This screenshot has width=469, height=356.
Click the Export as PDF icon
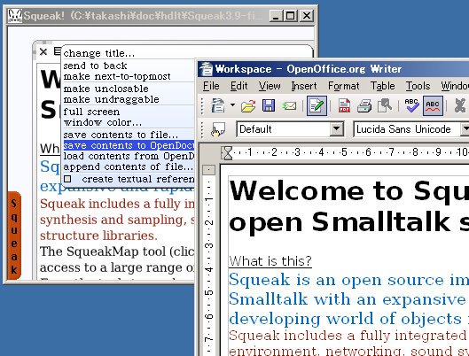344,106
